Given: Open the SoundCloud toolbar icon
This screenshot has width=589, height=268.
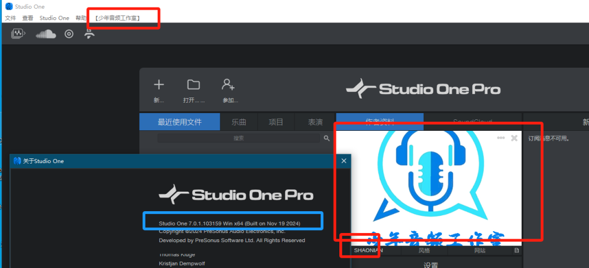Looking at the screenshot, I should (x=46, y=34).
